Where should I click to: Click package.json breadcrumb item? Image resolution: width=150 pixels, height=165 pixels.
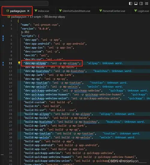(19, 17)
